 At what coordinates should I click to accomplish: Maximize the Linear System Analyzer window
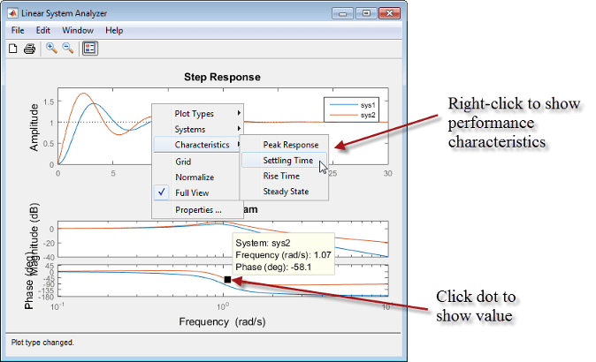pos(366,13)
